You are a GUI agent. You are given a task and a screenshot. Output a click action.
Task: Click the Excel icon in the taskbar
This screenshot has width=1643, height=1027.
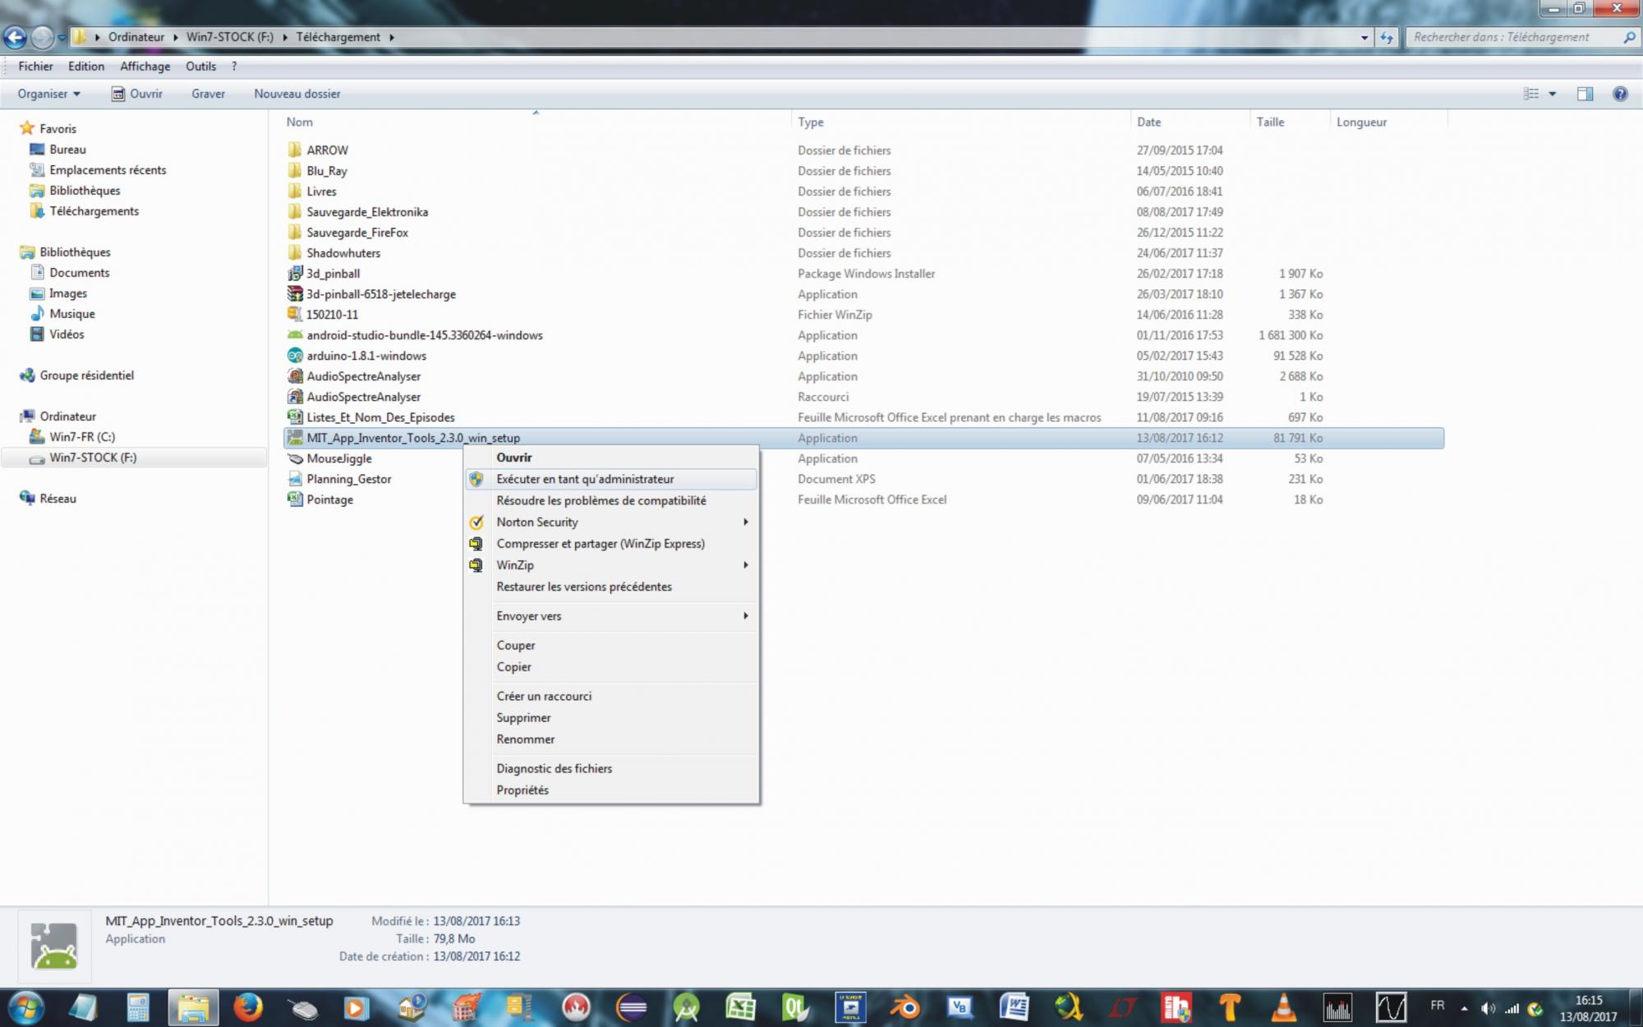[x=740, y=1006]
